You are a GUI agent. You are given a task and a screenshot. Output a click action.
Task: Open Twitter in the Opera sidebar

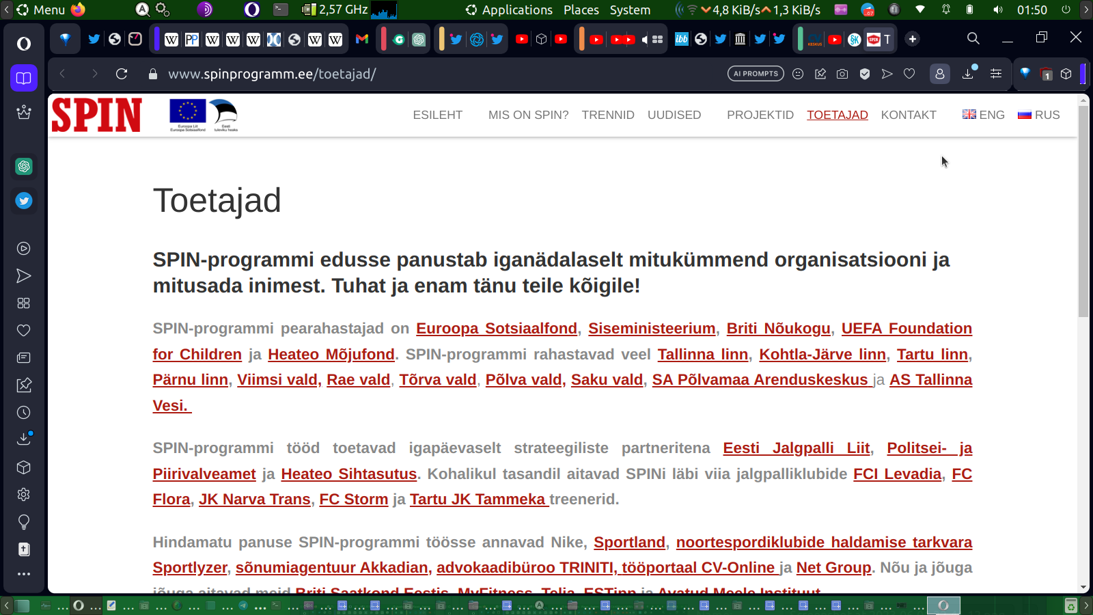coord(24,200)
